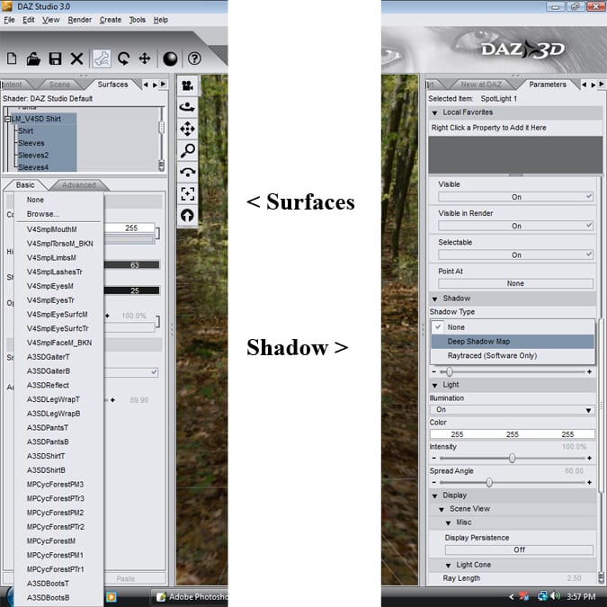This screenshot has width=607, height=607.
Task: Open the Edit menu
Action: coord(28,20)
